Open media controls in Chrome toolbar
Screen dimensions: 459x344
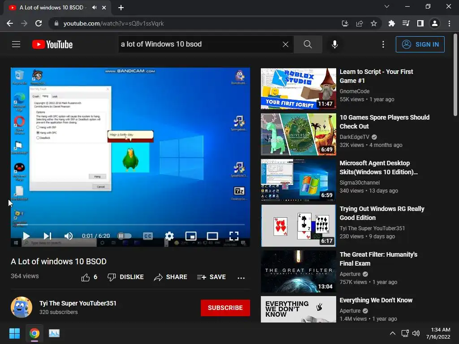click(406, 23)
